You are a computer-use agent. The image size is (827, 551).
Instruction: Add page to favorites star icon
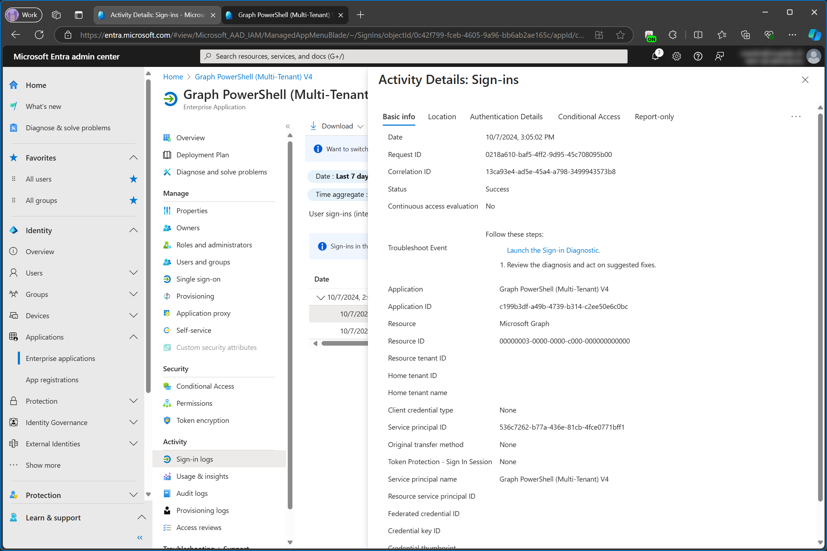click(620, 35)
